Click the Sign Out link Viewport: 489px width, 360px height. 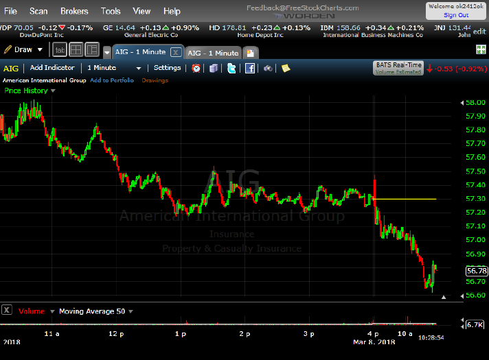(x=456, y=15)
